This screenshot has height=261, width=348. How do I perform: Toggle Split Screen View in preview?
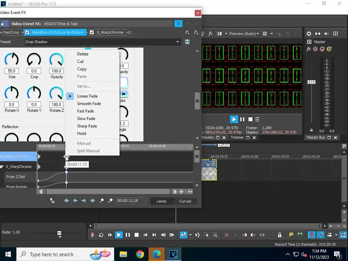pyautogui.click(x=219, y=34)
